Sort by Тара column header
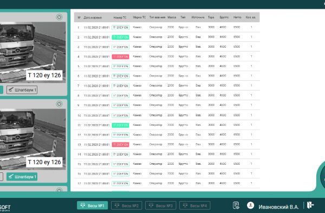This screenshot has height=213, width=325. (x=211, y=17)
